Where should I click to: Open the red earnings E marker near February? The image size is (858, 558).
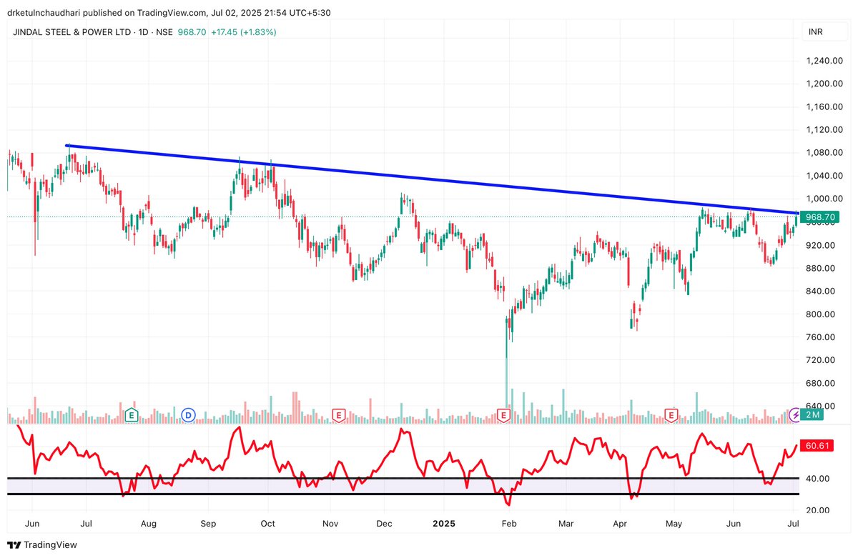pyautogui.click(x=503, y=414)
